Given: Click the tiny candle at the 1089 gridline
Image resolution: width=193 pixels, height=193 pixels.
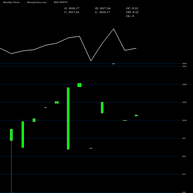Looking at the screenshot, I should [113, 64].
